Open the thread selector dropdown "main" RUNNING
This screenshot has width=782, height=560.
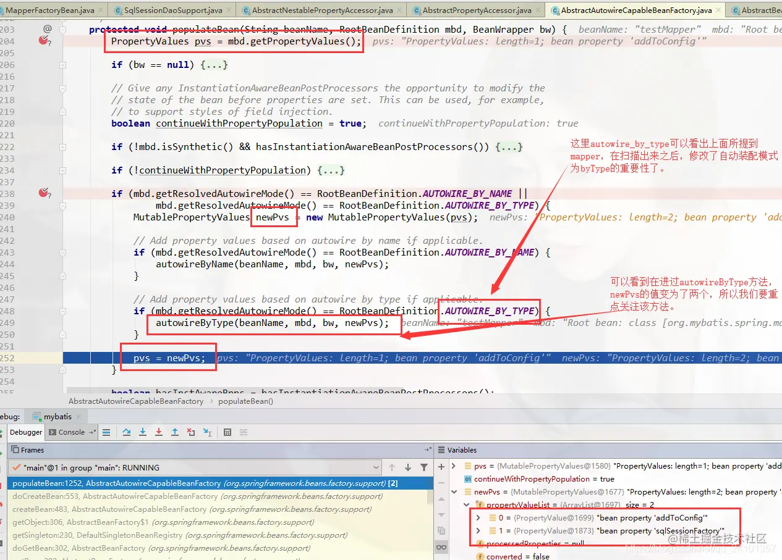click(x=195, y=467)
